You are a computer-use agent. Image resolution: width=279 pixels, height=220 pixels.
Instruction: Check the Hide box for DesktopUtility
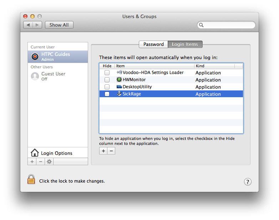pyautogui.click(x=107, y=87)
